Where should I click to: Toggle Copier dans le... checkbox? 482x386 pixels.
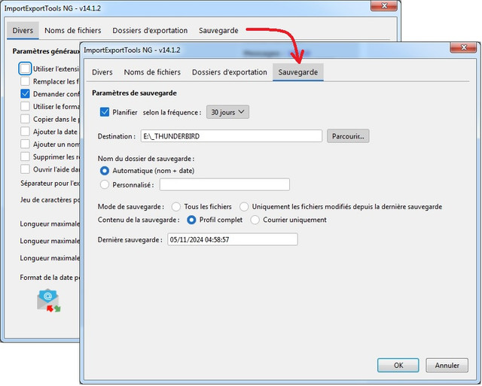[x=25, y=119]
